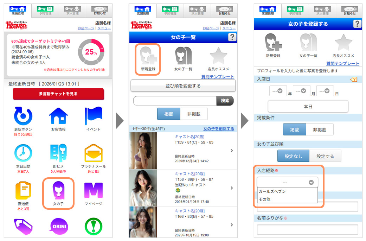Select 非掲載 in girl list filter

pyautogui.click(x=194, y=114)
